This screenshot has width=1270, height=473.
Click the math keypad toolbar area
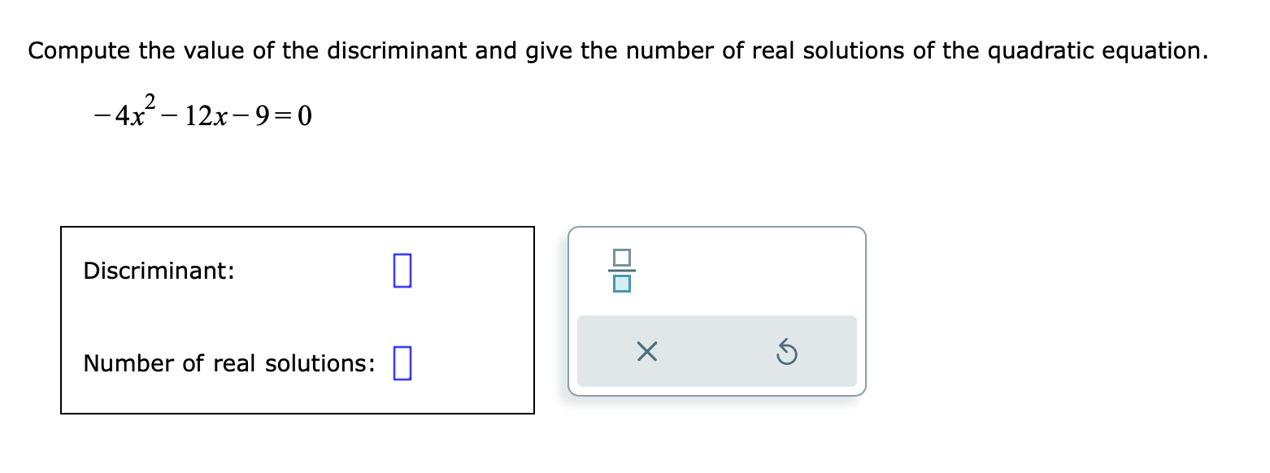pos(715,351)
